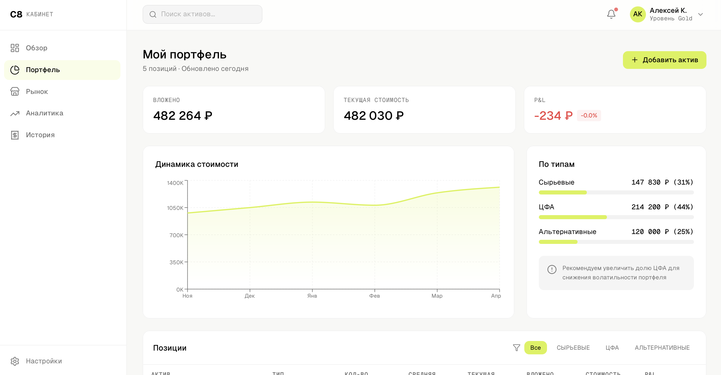
Task: Go to the История menu item
Action: tap(40, 135)
